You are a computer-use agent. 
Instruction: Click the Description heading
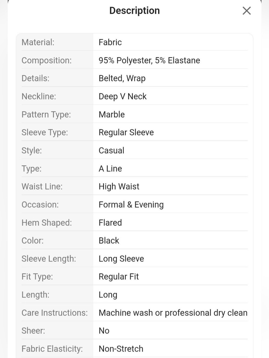(x=134, y=11)
